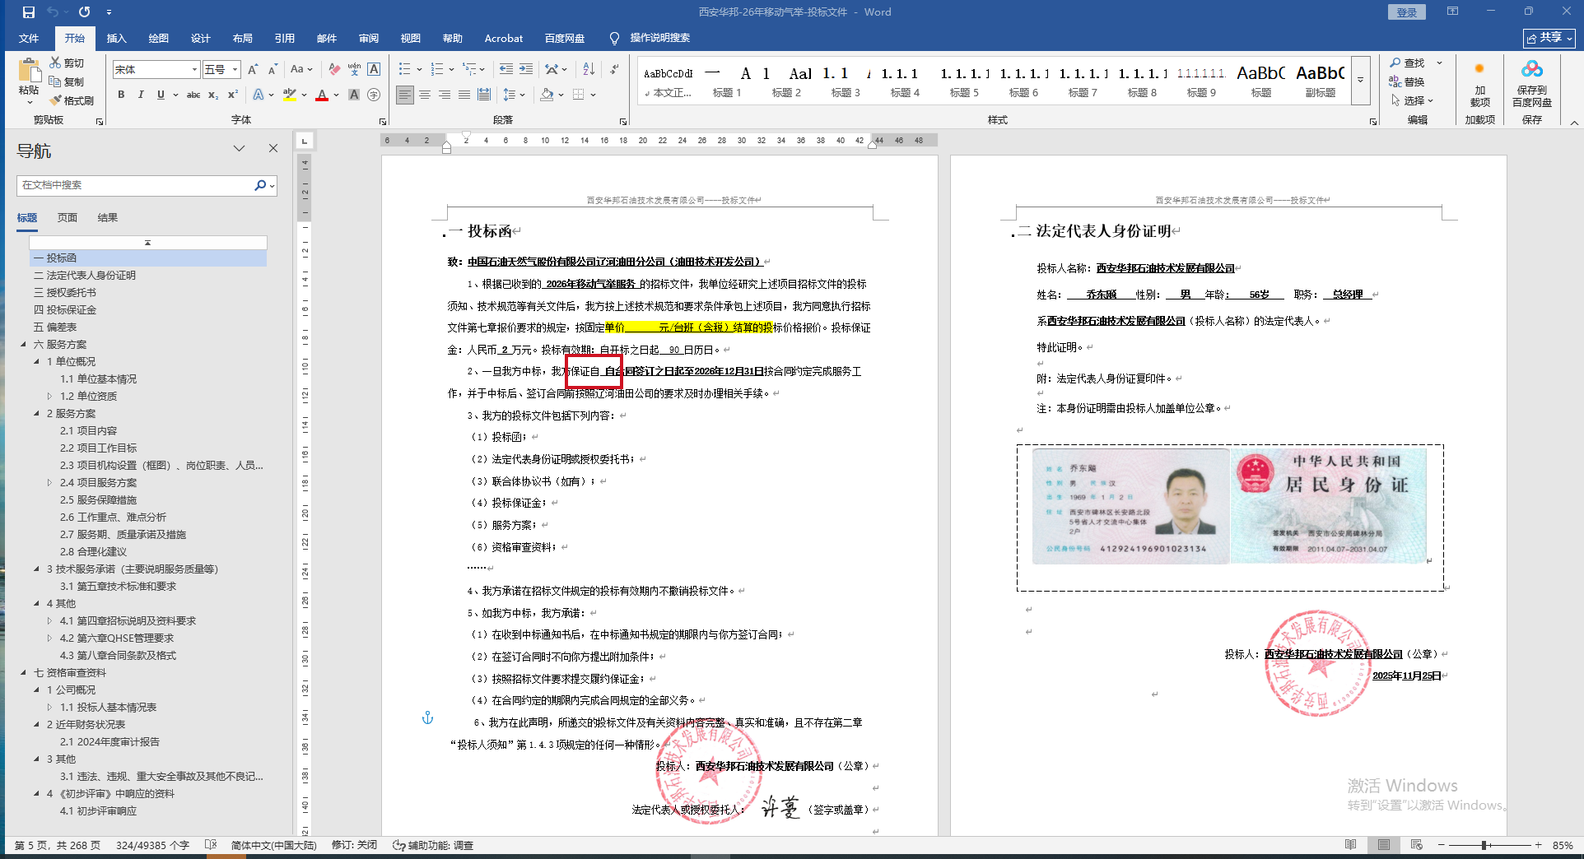Viewport: 1584px width, 859px height.
Task: Center-align the paragraph
Action: [x=425, y=95]
